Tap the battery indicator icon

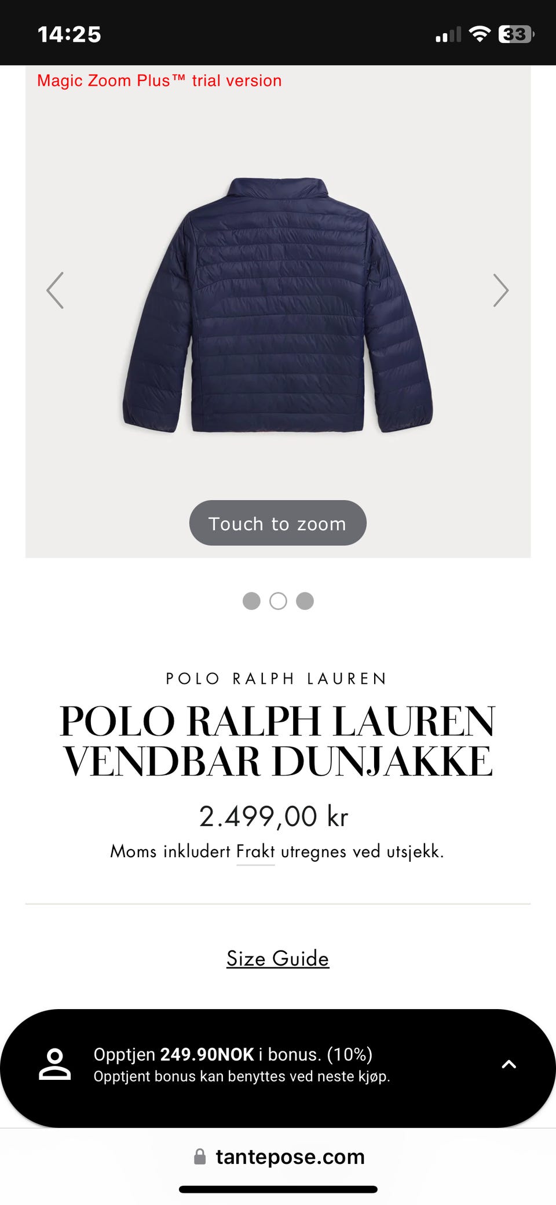click(x=516, y=34)
